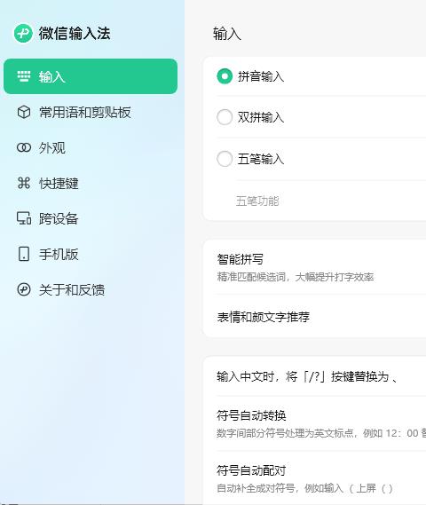
Task: Click the phone icon for 手机版
Action: 24,254
